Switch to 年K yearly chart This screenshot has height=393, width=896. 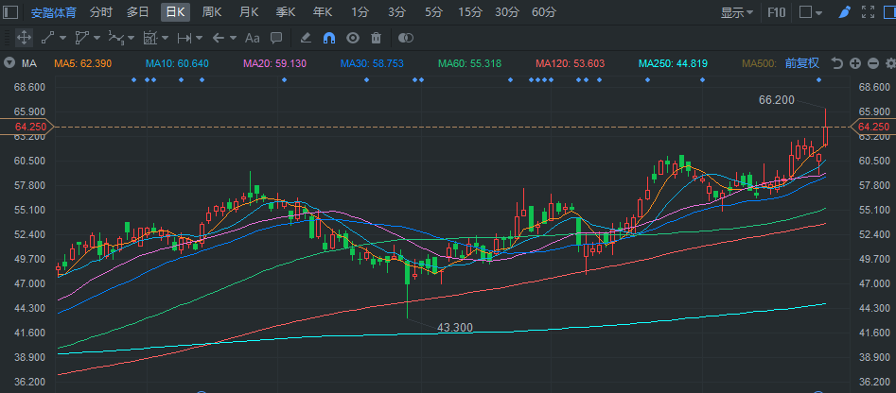pos(323,12)
